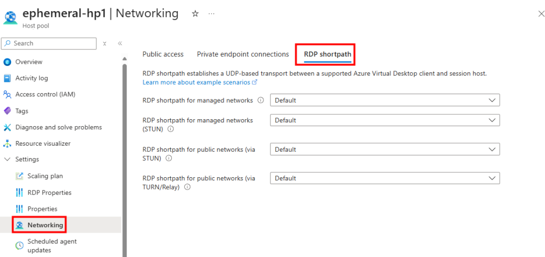
Task: Click the ephemeral-hp1 host pool icon
Action: click(x=11, y=18)
